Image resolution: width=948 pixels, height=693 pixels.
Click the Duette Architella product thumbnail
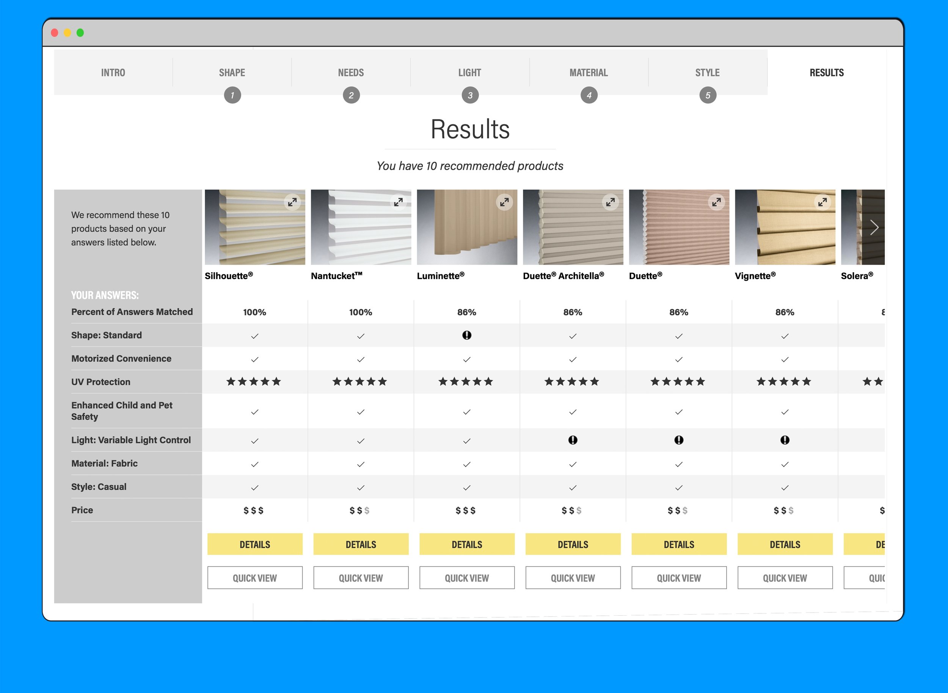[x=573, y=227]
